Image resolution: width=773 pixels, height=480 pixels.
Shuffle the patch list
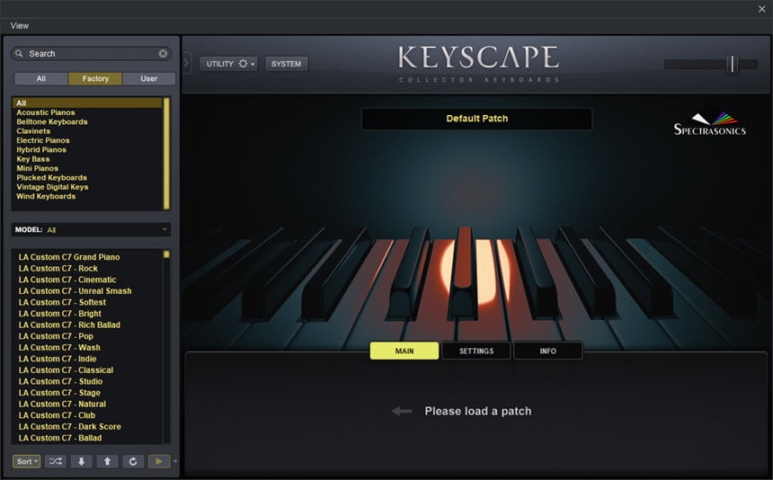55,462
